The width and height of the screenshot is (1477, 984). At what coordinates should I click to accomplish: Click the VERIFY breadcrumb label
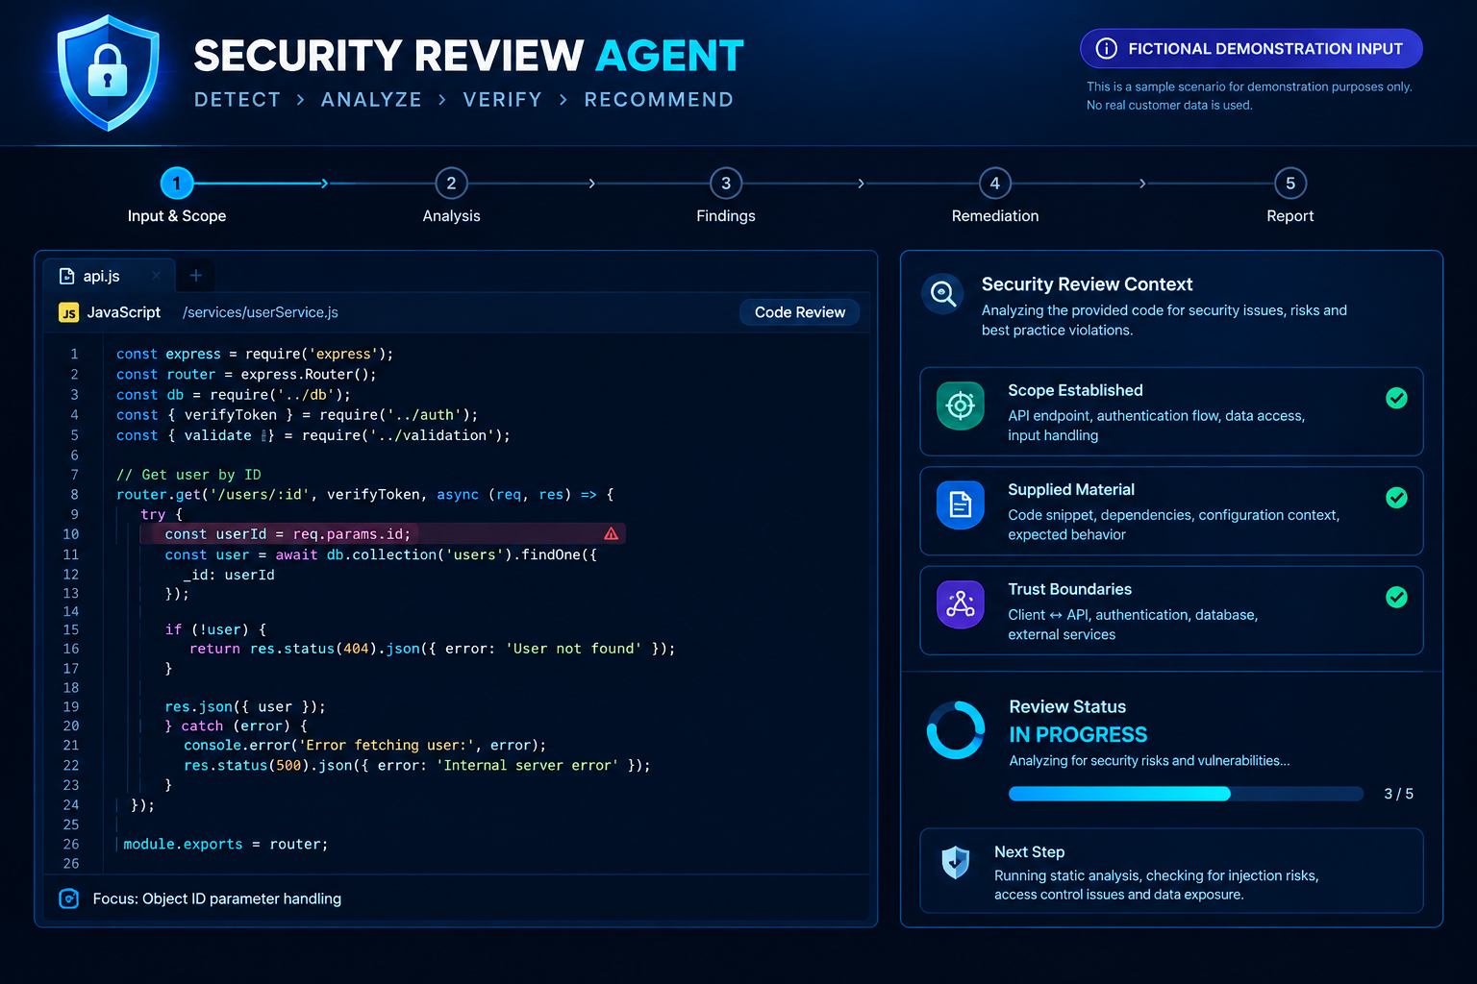[502, 100]
